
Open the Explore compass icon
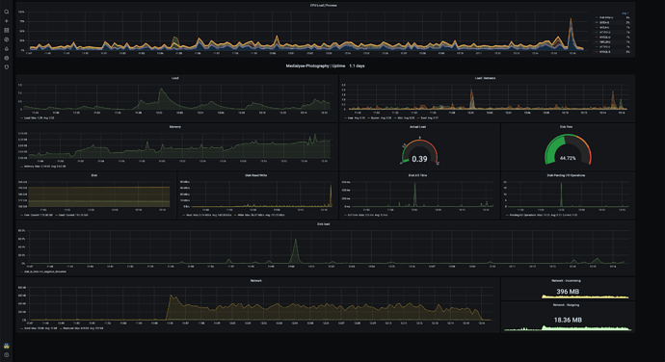[x=7, y=39]
